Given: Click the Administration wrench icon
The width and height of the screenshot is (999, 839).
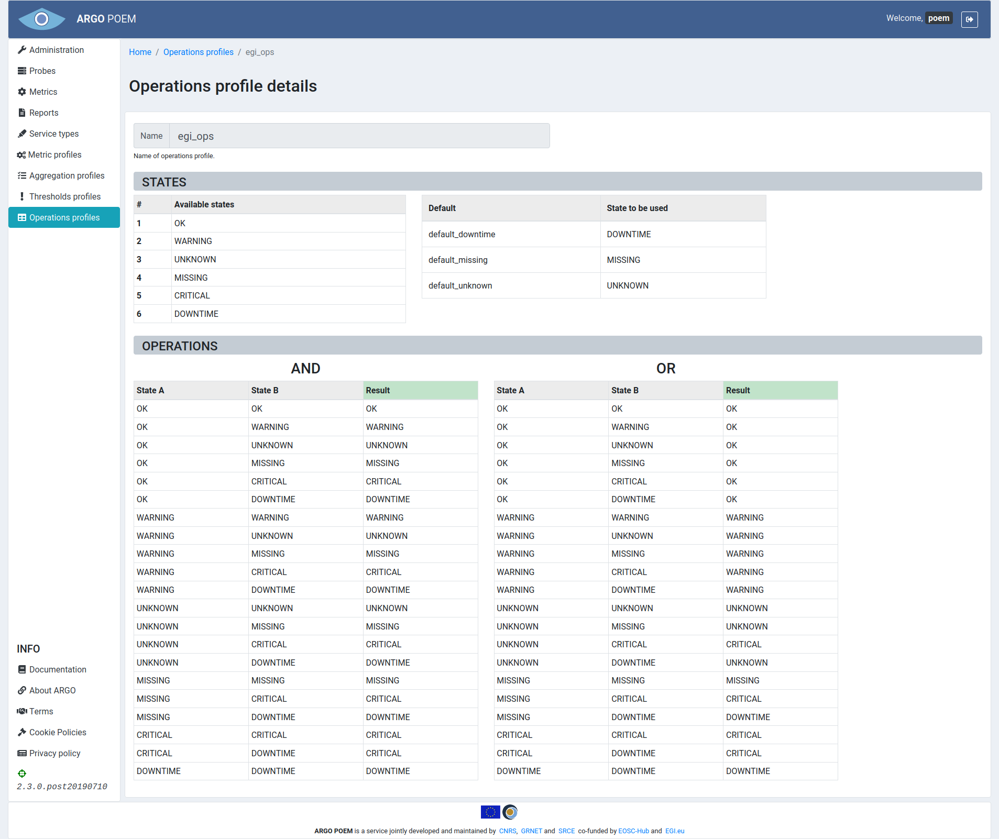Looking at the screenshot, I should pyautogui.click(x=22, y=50).
